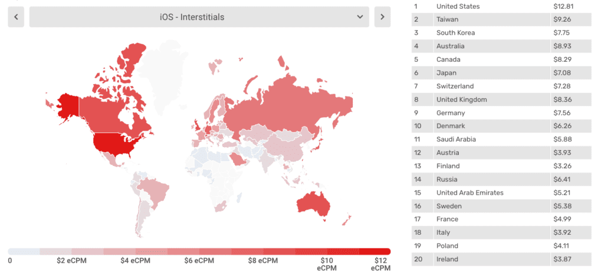Select the Saudi Arabia table row
604x276 pixels.
pos(501,139)
